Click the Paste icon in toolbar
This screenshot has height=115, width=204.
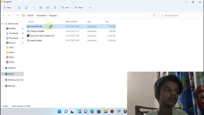tap(33, 8)
